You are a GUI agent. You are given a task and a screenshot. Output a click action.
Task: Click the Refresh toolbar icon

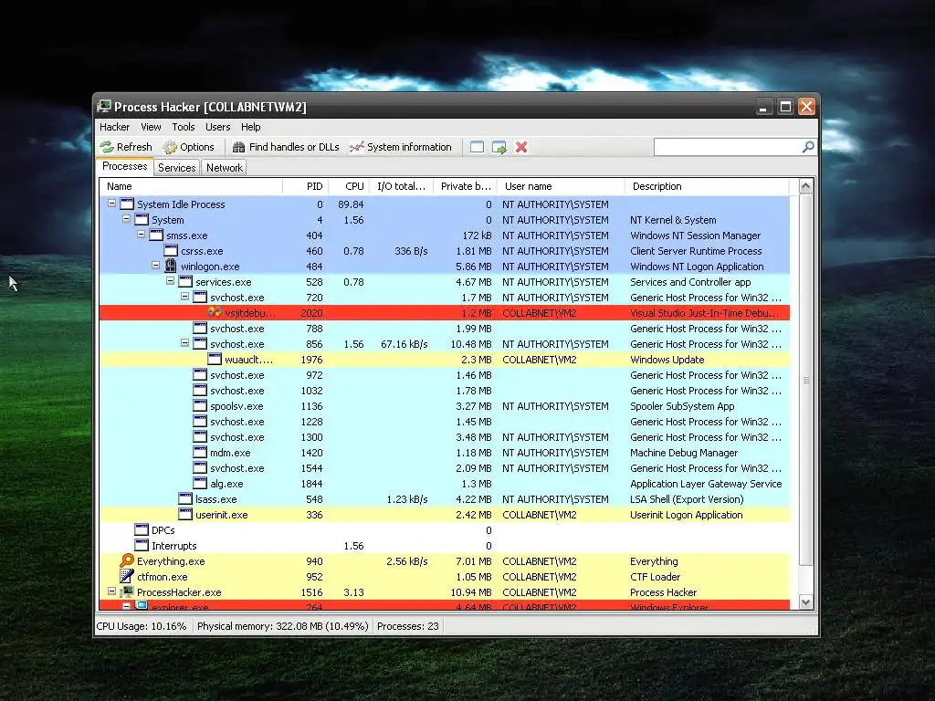point(107,147)
